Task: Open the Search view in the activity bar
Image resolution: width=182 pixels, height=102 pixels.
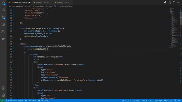Action: (x=3, y=10)
